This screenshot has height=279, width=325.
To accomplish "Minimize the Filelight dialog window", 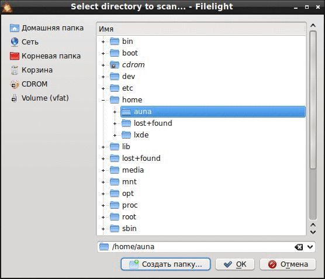I will pyautogui.click(x=296, y=8).
